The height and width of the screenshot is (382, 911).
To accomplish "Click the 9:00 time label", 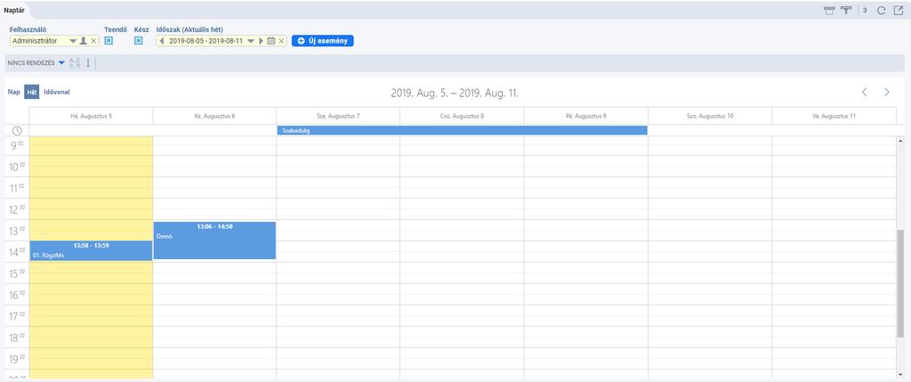I will (17, 146).
